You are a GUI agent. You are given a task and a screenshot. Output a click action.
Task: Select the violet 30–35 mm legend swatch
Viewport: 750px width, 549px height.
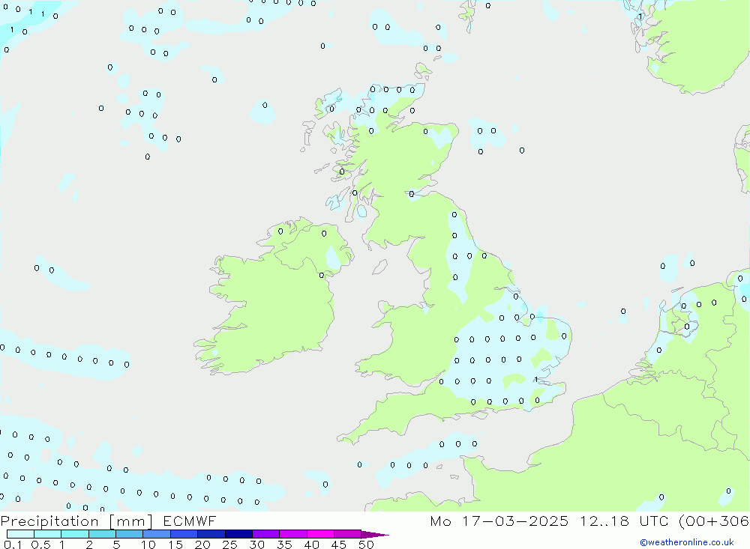coord(266,534)
